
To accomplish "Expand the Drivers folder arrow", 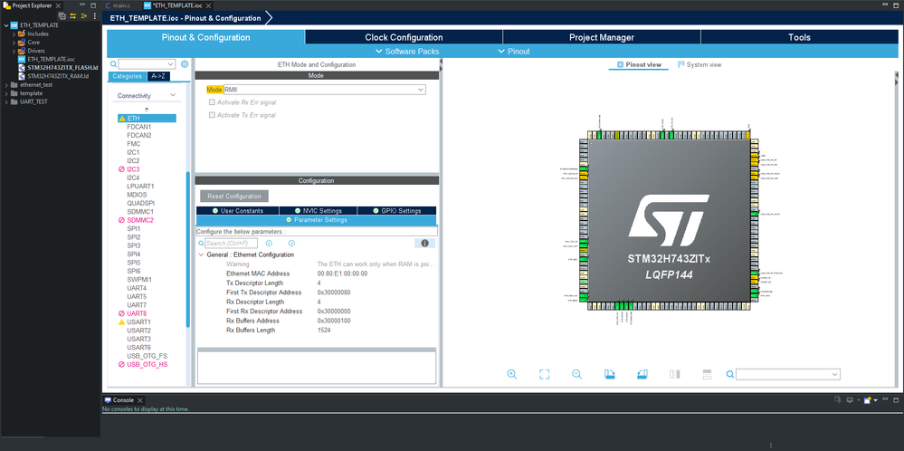I will [x=14, y=51].
